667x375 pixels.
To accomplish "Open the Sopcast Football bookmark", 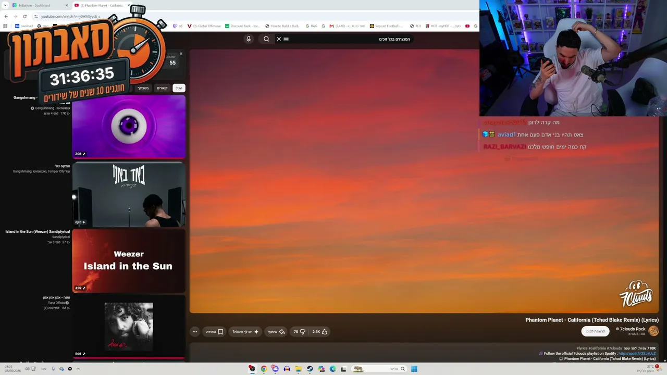I will point(387,26).
